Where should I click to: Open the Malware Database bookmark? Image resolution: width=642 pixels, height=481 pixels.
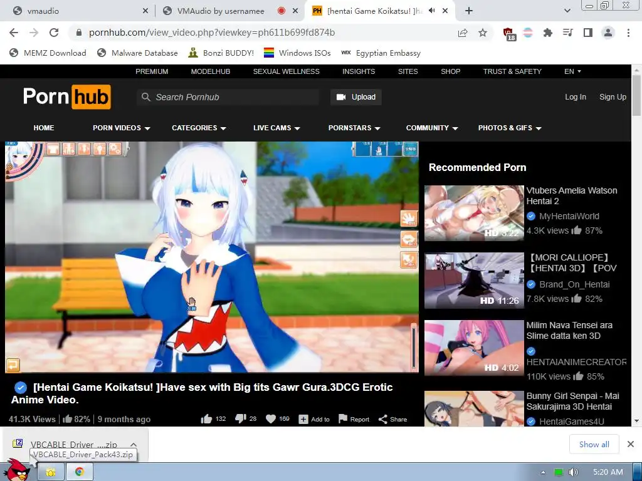[x=137, y=53]
